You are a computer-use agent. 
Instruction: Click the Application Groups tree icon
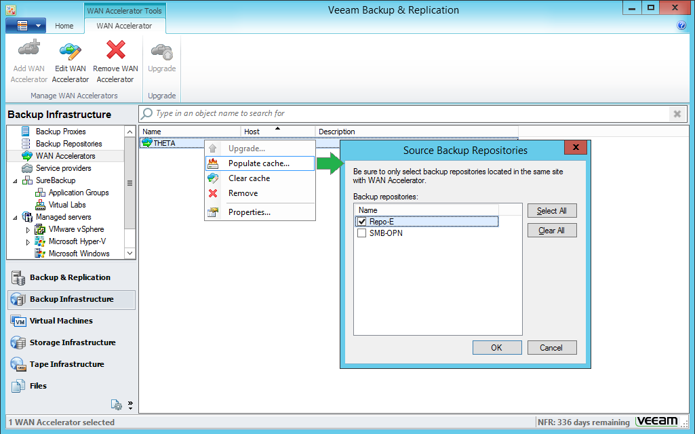[40, 193]
